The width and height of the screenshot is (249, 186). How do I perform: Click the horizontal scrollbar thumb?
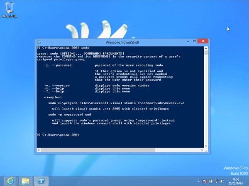[x=98, y=150]
